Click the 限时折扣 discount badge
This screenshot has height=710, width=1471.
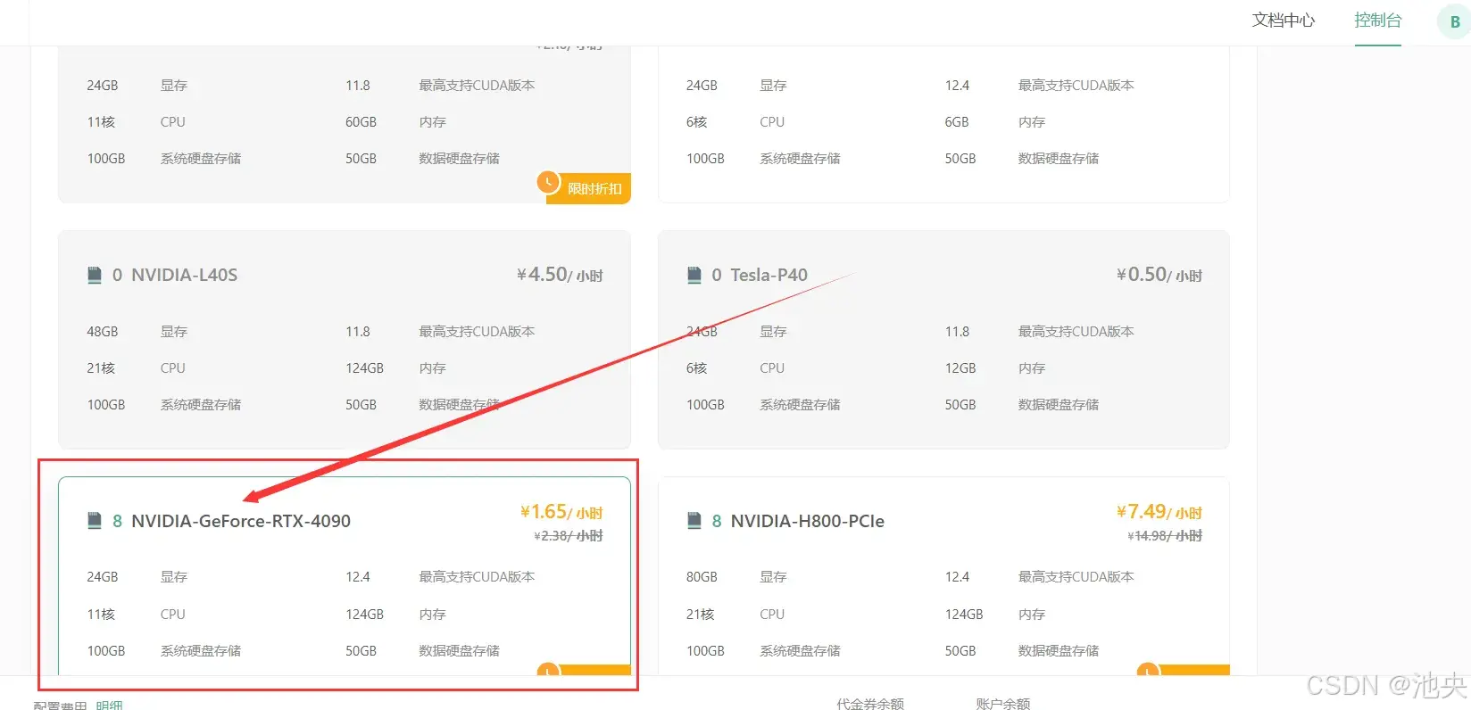pos(588,188)
